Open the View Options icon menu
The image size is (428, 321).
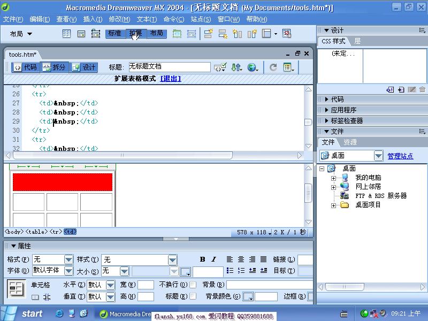(x=288, y=67)
